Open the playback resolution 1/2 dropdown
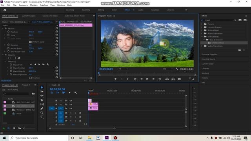The image size is (251, 141). pos(168,69)
